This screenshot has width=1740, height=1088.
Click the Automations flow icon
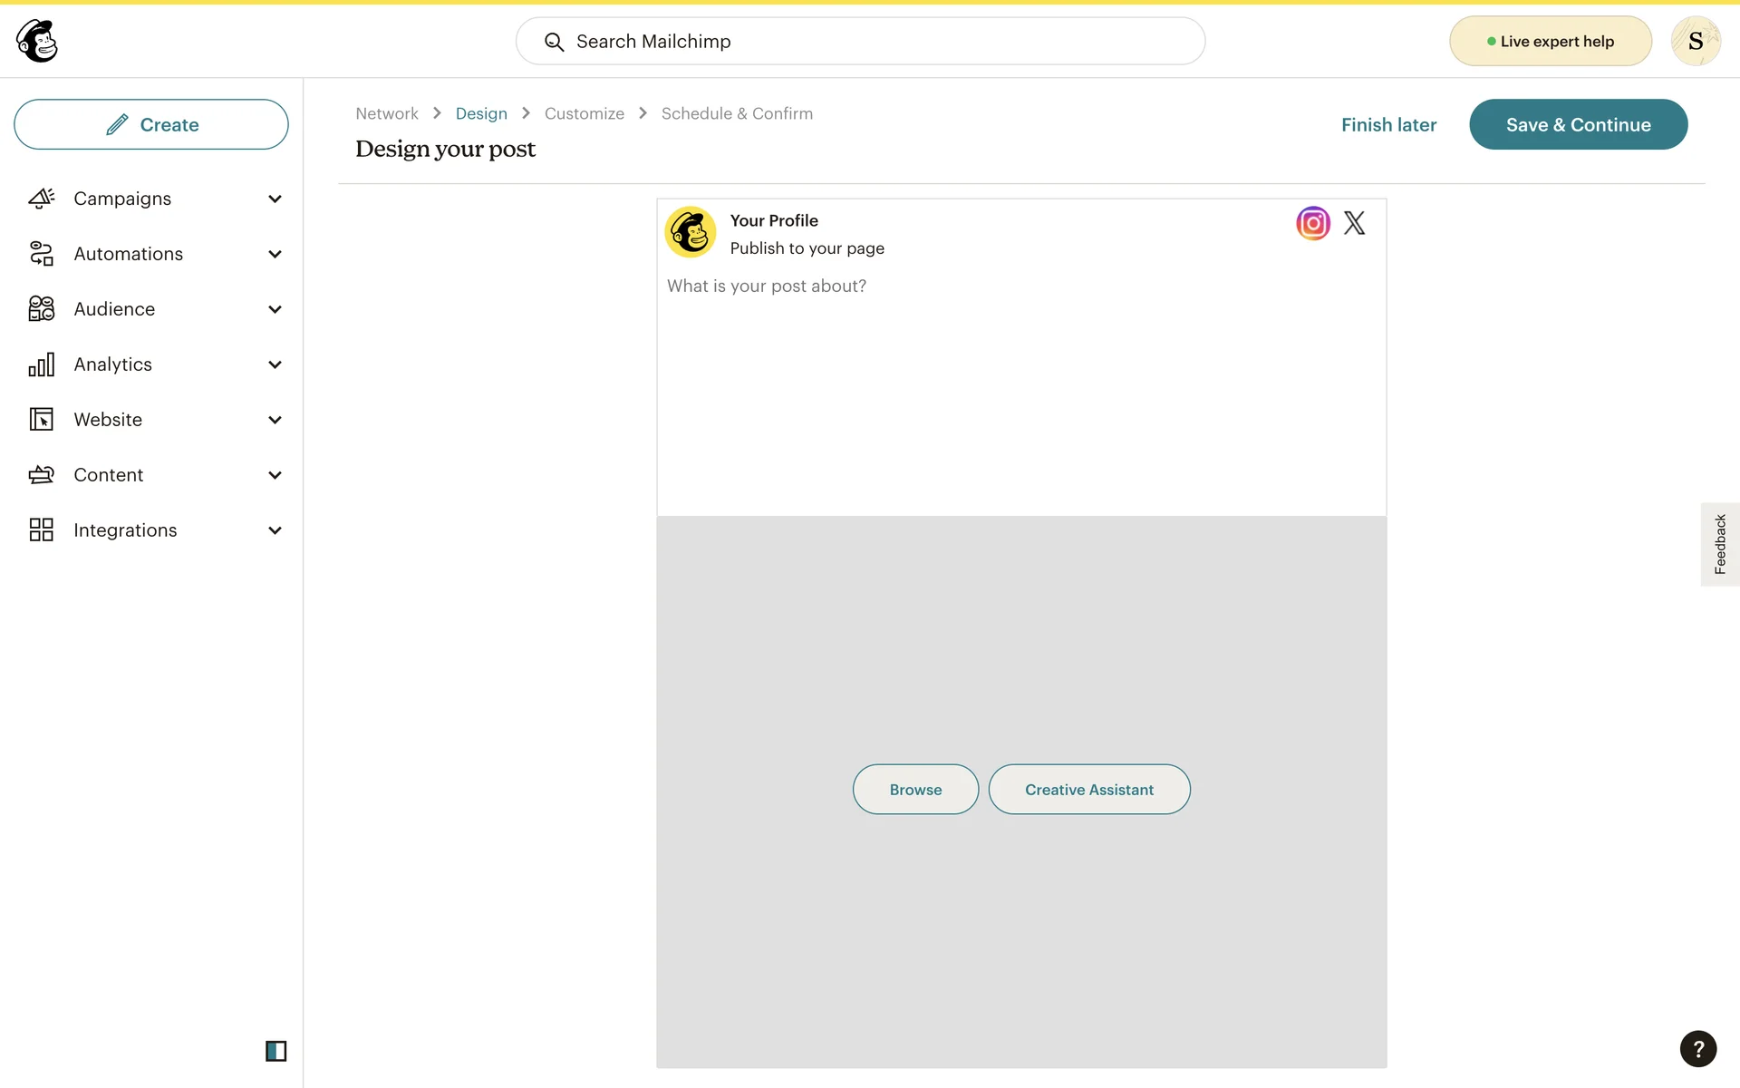coord(41,254)
